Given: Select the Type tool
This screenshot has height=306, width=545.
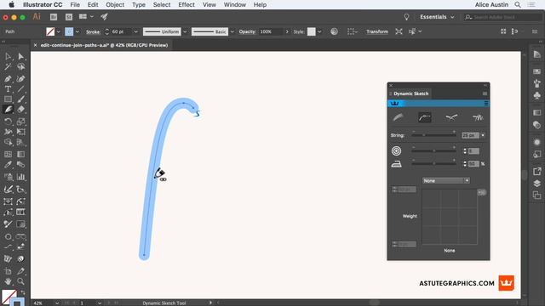Looking at the screenshot, I should pyautogui.click(x=8, y=89).
